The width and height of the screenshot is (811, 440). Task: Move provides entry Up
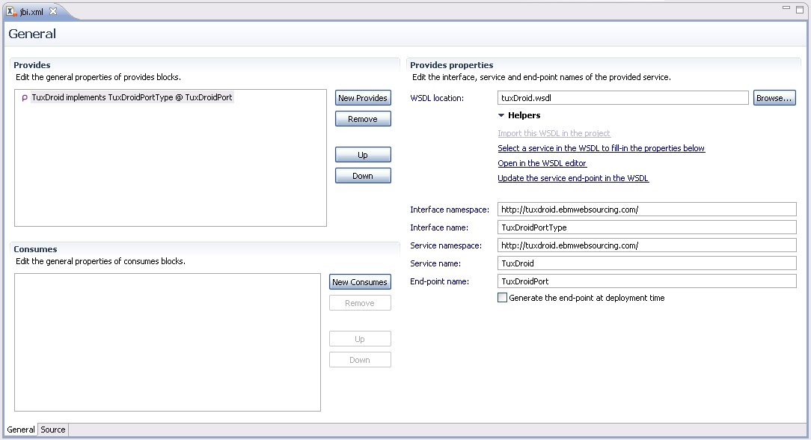(x=363, y=155)
